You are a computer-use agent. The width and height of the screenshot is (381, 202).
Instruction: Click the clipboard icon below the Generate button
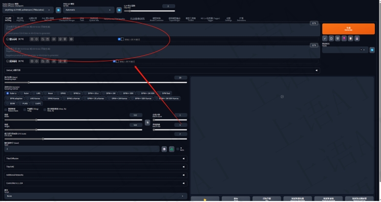point(331,38)
